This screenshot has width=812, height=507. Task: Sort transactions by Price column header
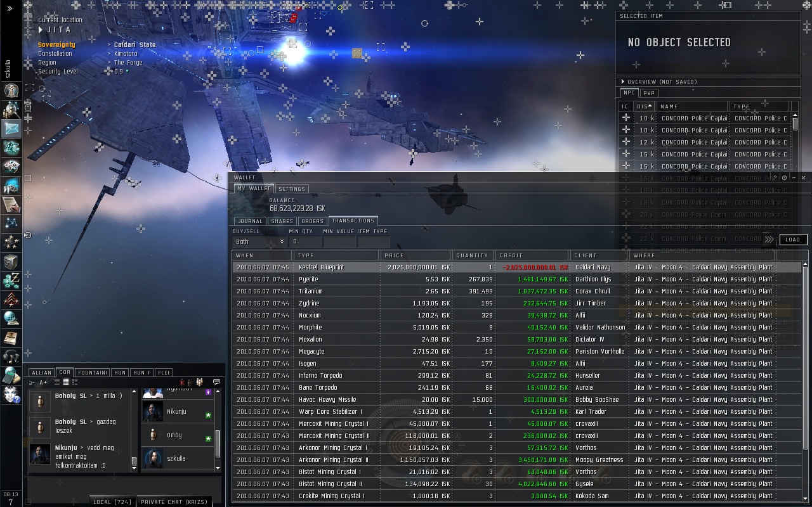(416, 255)
